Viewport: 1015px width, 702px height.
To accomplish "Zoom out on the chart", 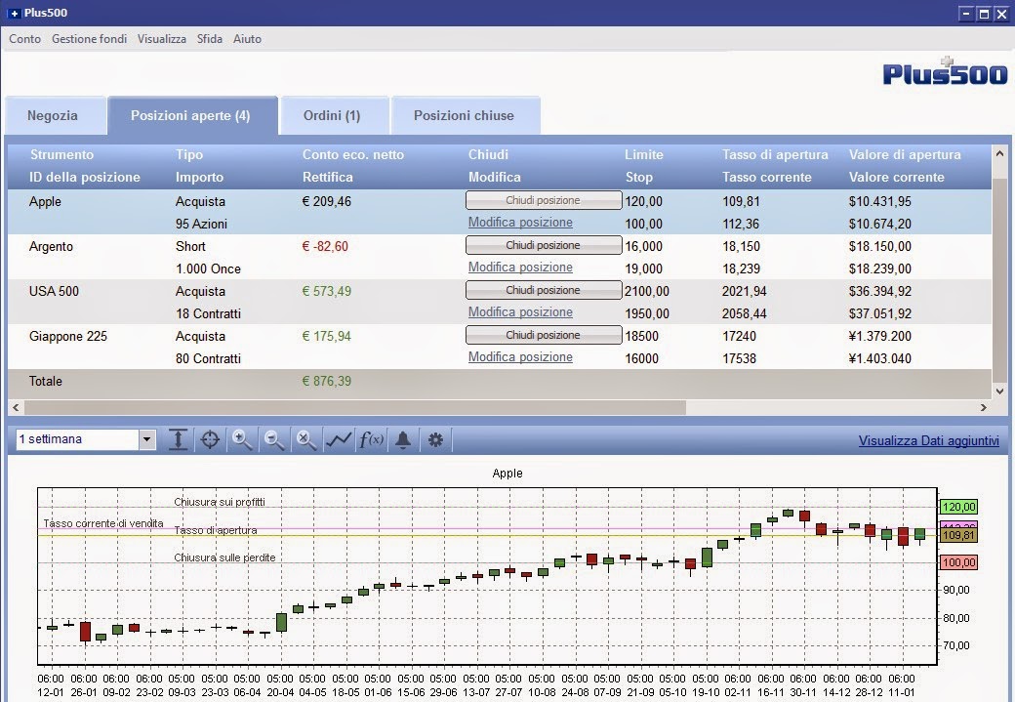I will [x=274, y=439].
